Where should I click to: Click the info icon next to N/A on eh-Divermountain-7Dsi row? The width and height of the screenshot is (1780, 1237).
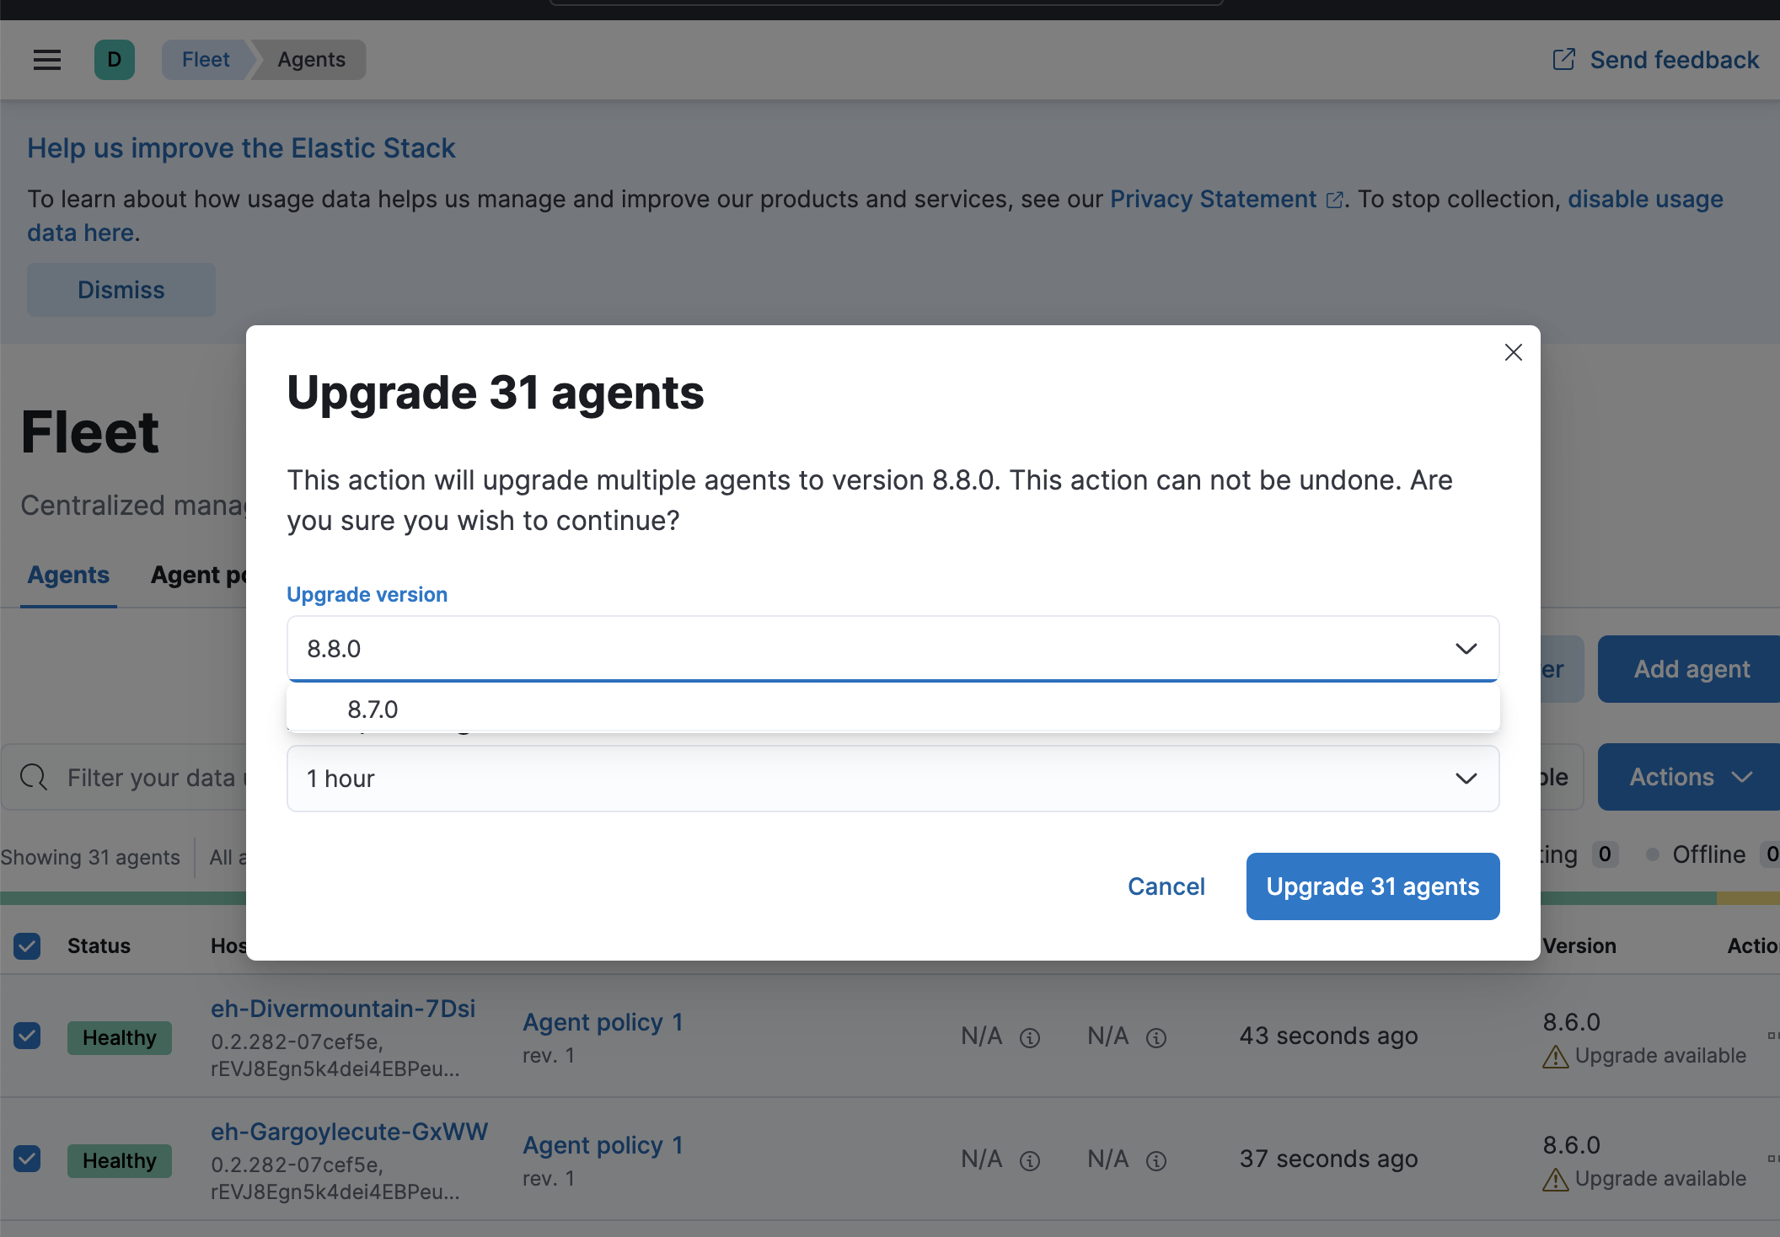1030,1037
